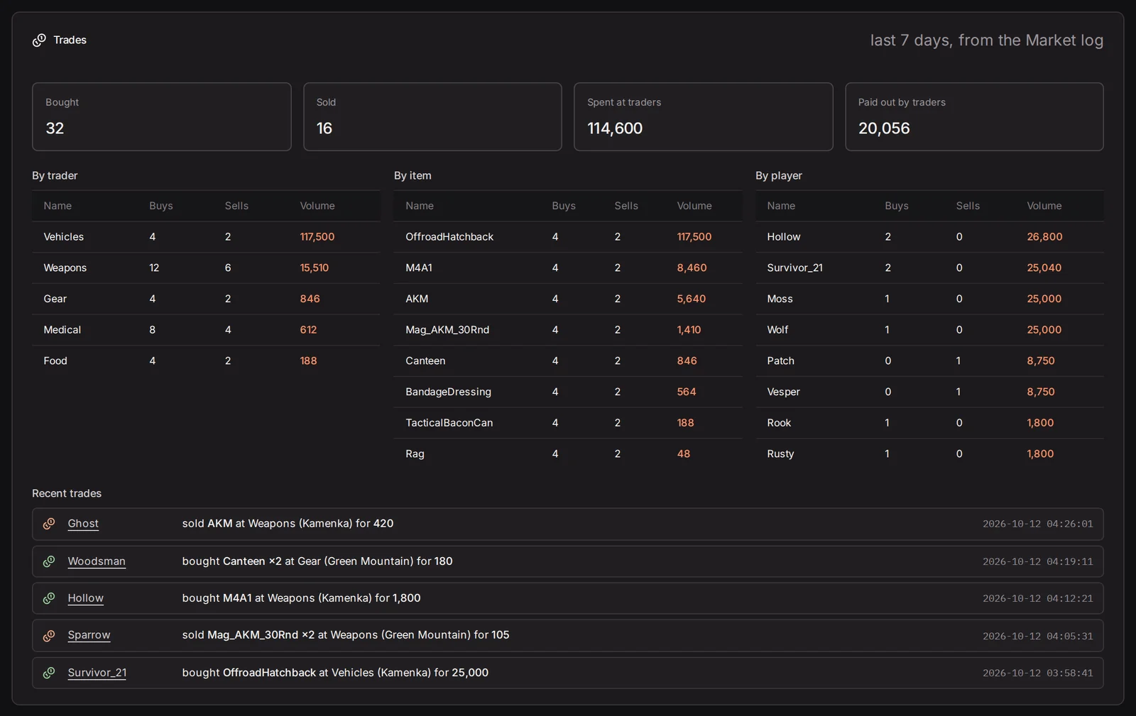The image size is (1136, 716).
Task: Open the Hollow link in Recent trades
Action: tap(86, 598)
